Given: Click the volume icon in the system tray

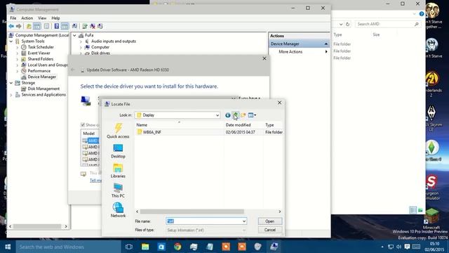Looking at the screenshot, I should click(399, 247).
